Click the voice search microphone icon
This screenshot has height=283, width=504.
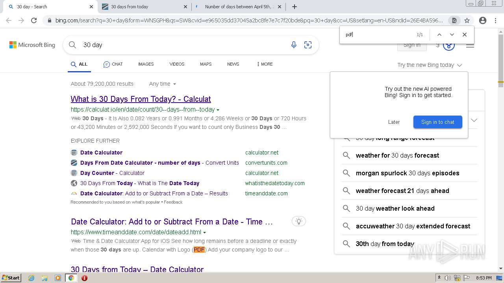pos(294,45)
